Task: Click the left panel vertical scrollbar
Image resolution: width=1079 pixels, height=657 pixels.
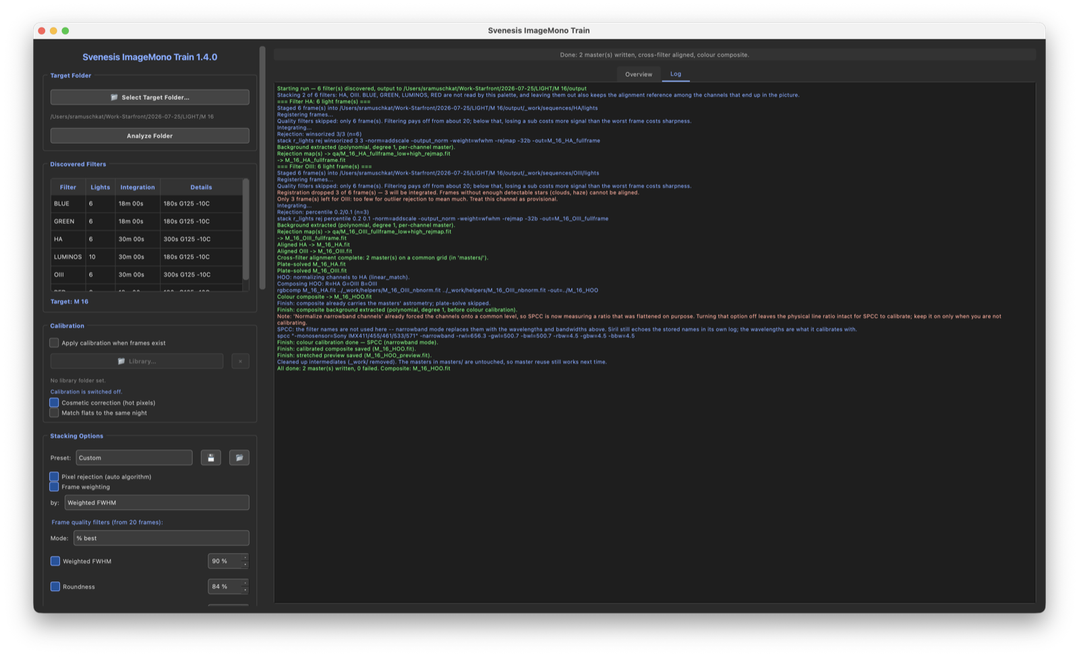Action: (262, 167)
